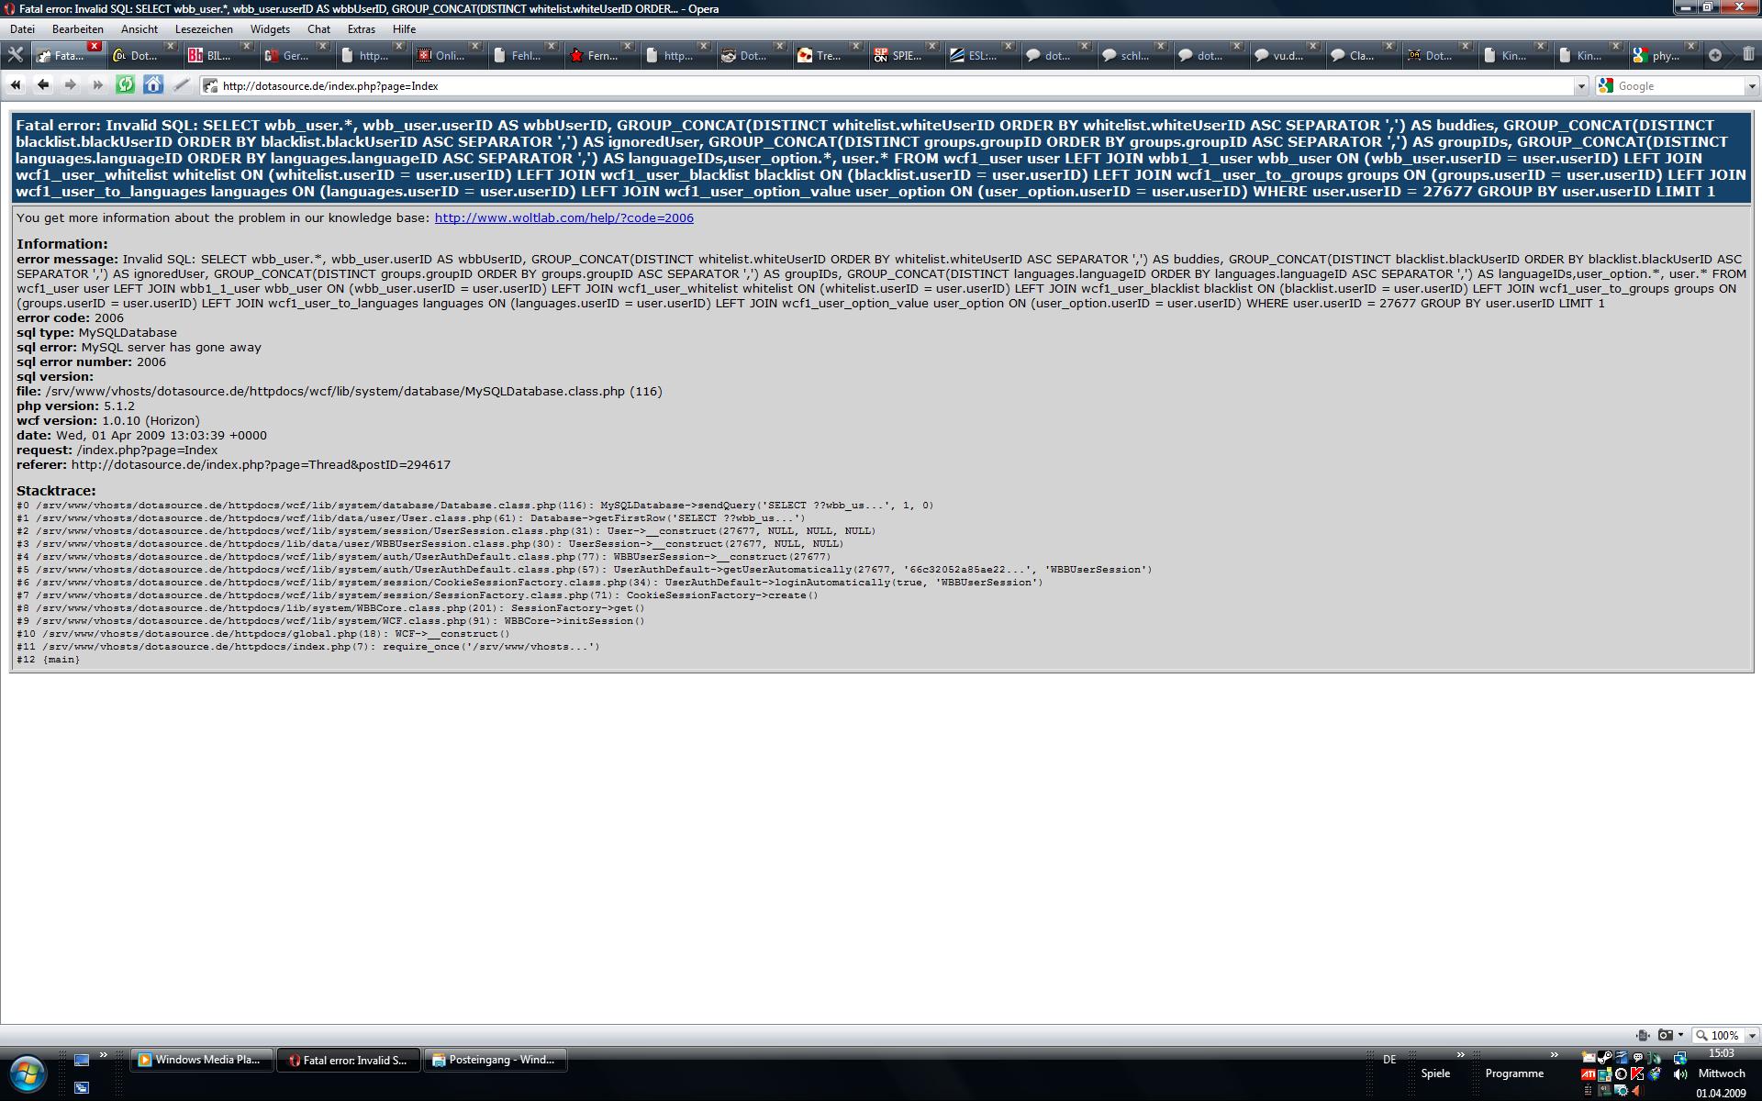
Task: Click the Wand password icon
Action: point(181,85)
